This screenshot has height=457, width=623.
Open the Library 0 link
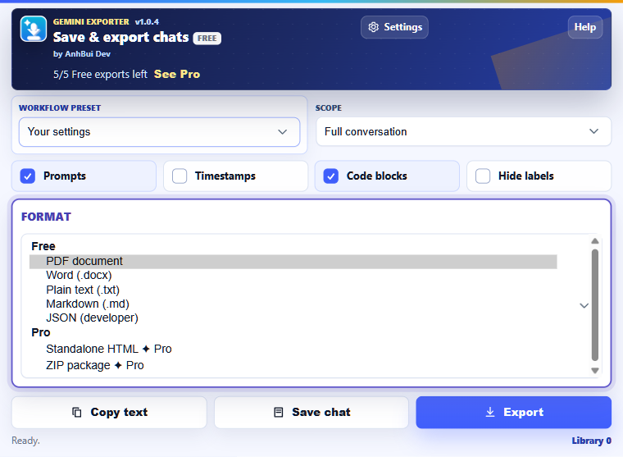pos(591,441)
